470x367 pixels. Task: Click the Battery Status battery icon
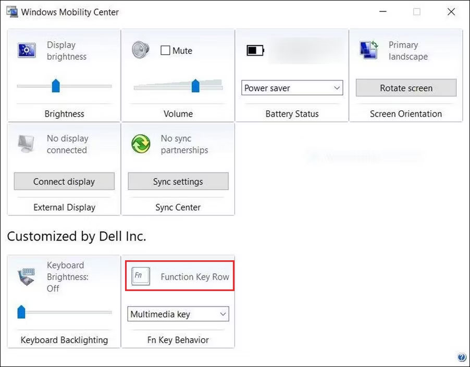click(254, 50)
